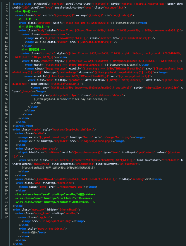Click line number 13 in gutter
The image size is (186, 246).
click(x=6, y=50)
